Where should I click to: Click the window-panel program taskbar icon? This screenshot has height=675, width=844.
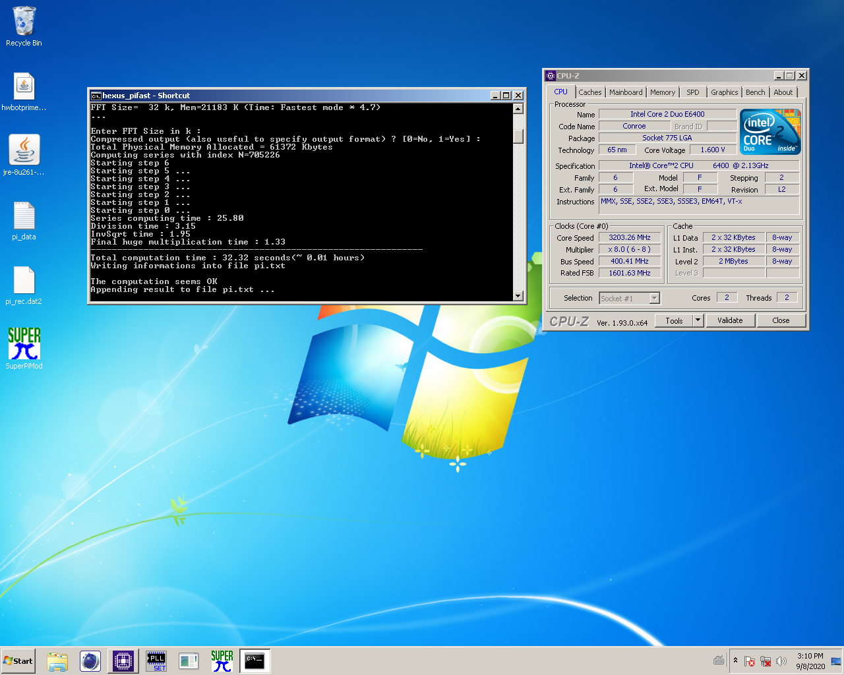coord(189,661)
